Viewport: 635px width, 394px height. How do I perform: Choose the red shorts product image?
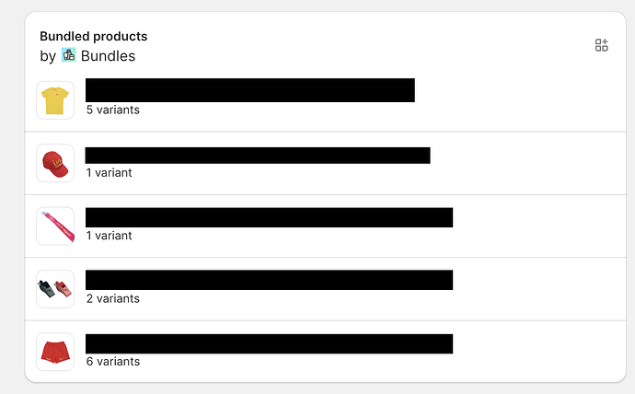tap(55, 353)
